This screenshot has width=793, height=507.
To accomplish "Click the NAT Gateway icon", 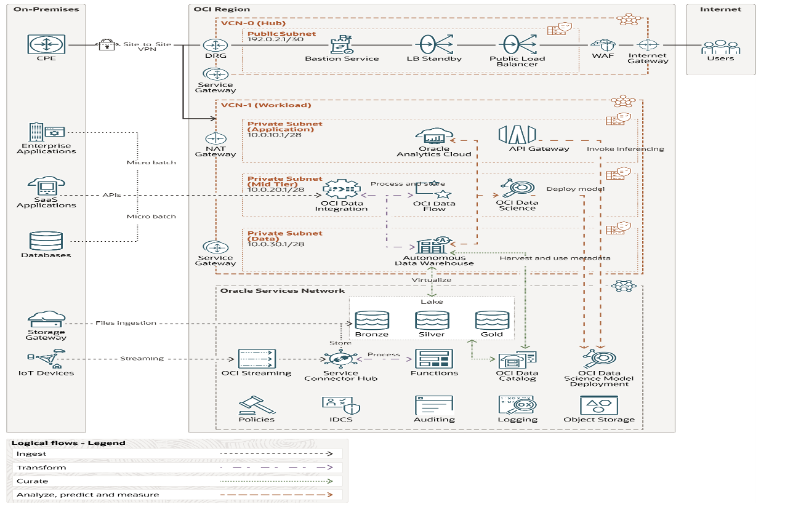I will [x=215, y=138].
